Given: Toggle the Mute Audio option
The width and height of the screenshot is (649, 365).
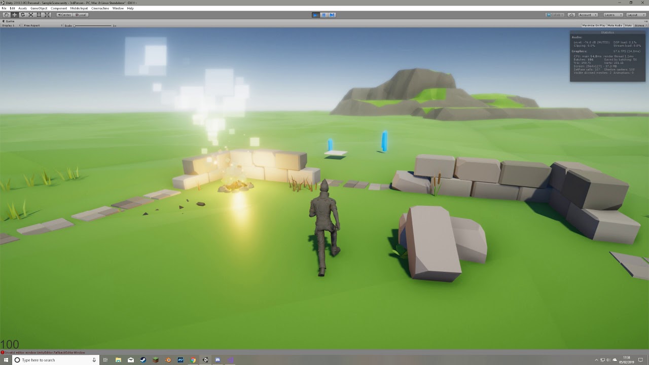Looking at the screenshot, I should pyautogui.click(x=615, y=25).
